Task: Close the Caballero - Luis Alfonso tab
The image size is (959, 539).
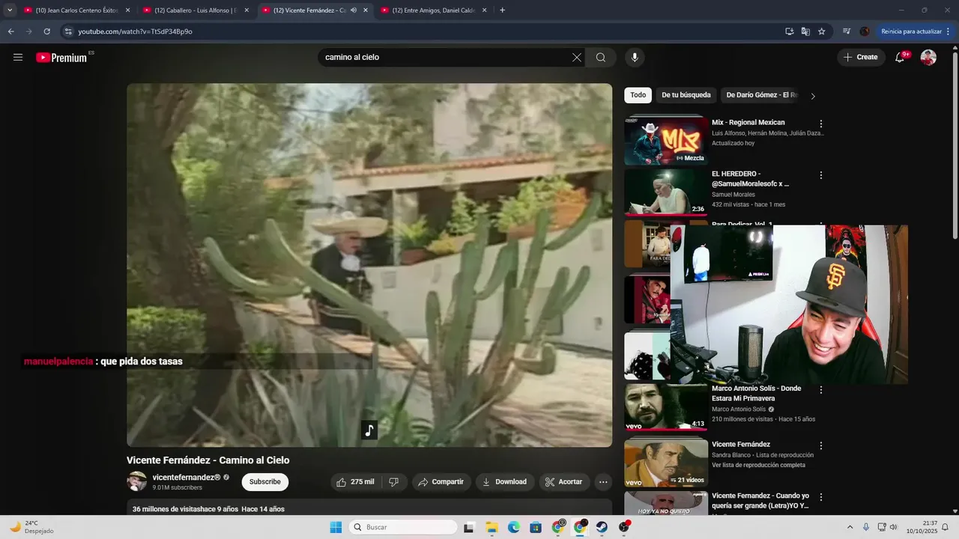Action: pos(246,10)
